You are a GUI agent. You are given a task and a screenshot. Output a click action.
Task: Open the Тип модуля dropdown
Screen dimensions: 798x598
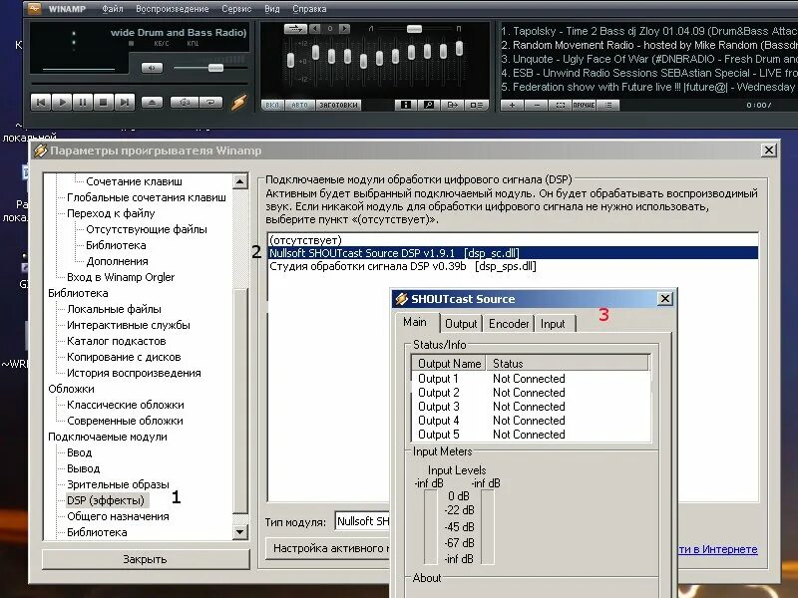click(362, 521)
